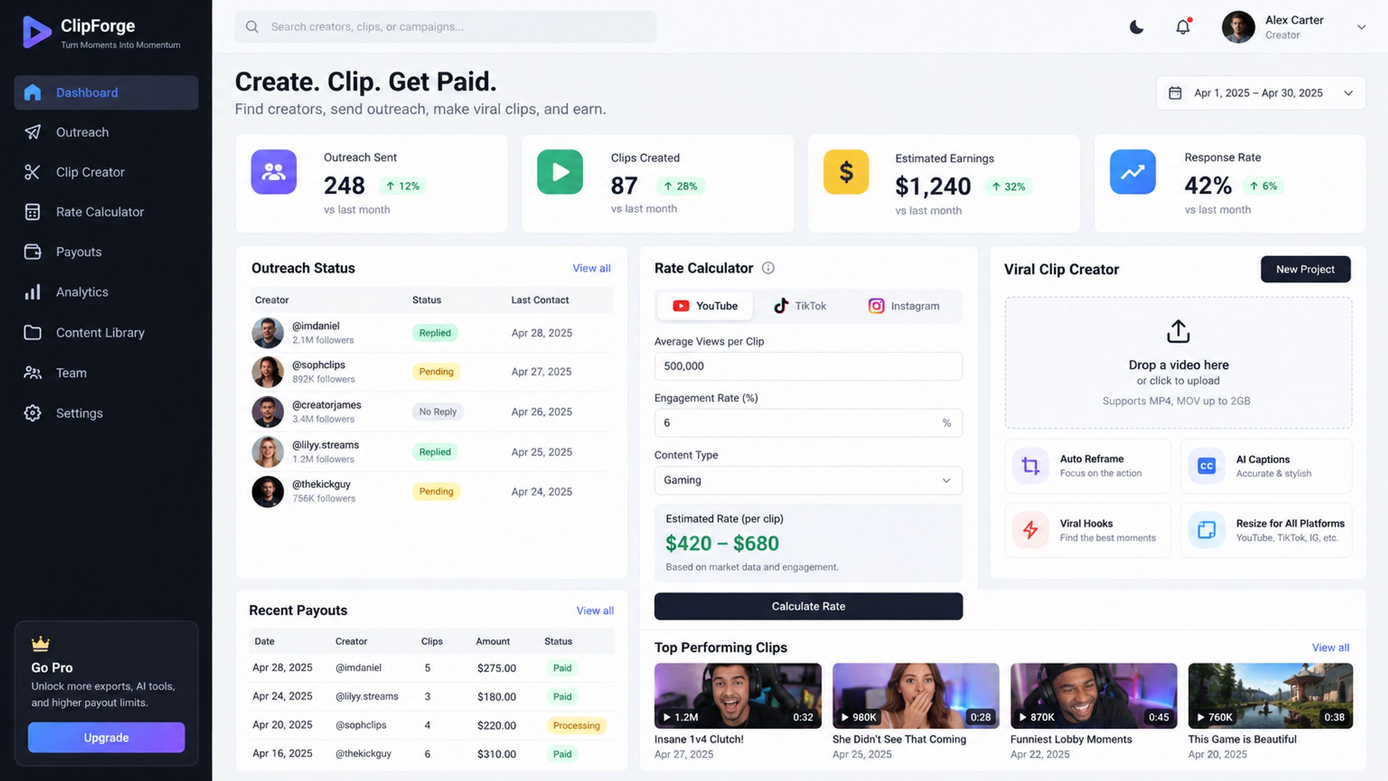Click the calendar icon in the date range

click(x=1175, y=93)
